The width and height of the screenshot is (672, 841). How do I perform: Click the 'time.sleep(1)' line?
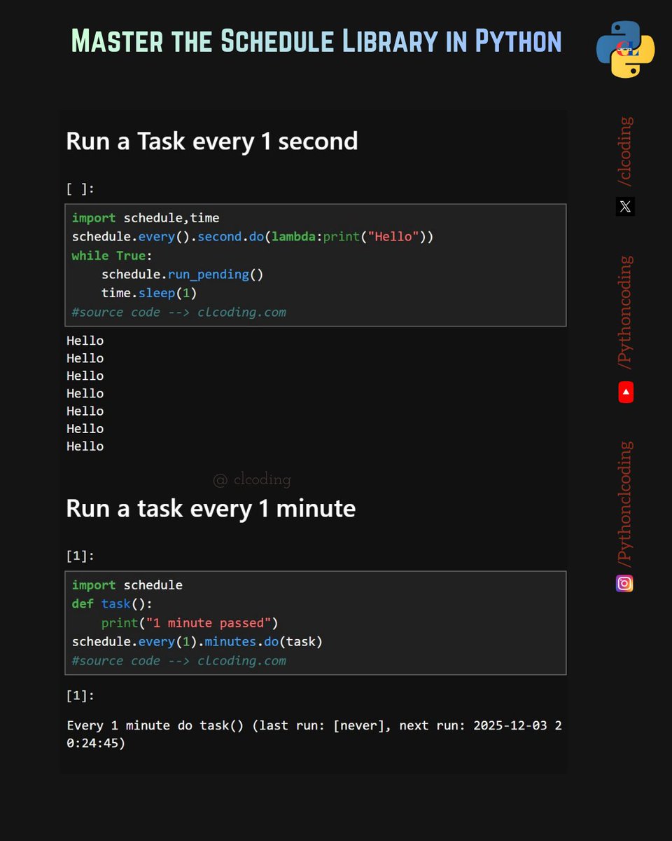pos(149,293)
